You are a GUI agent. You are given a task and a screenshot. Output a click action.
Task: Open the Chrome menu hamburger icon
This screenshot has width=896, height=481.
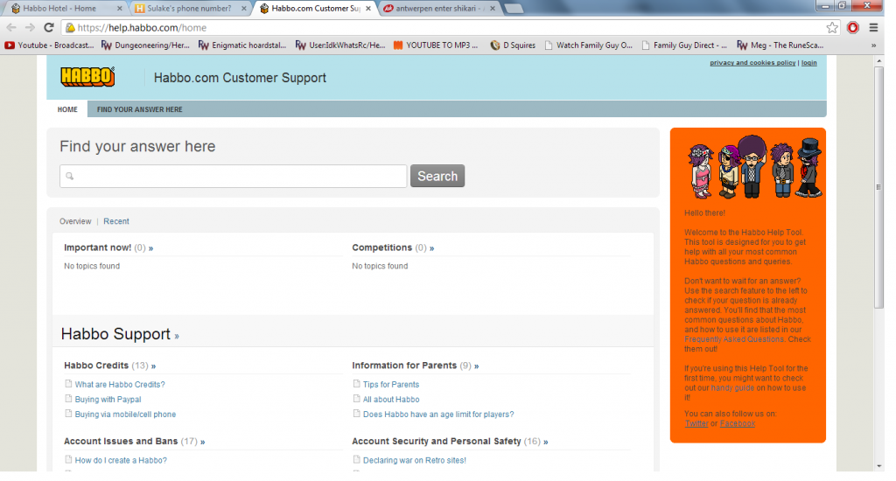(x=873, y=27)
